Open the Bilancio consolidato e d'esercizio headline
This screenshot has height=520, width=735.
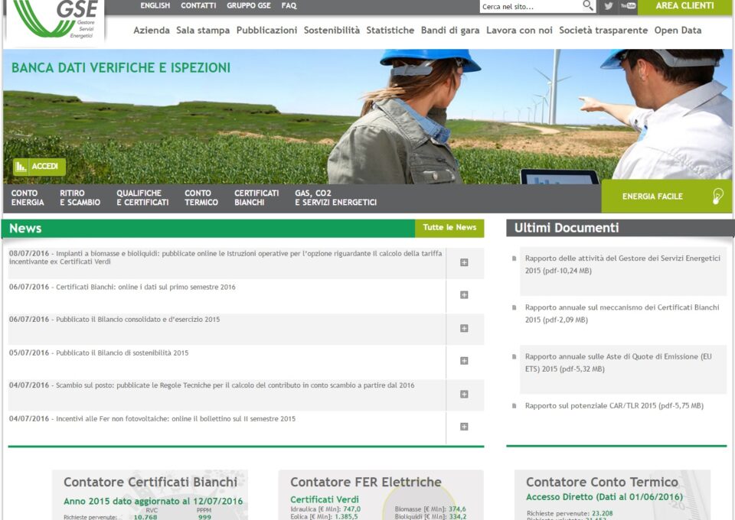pyautogui.click(x=114, y=319)
